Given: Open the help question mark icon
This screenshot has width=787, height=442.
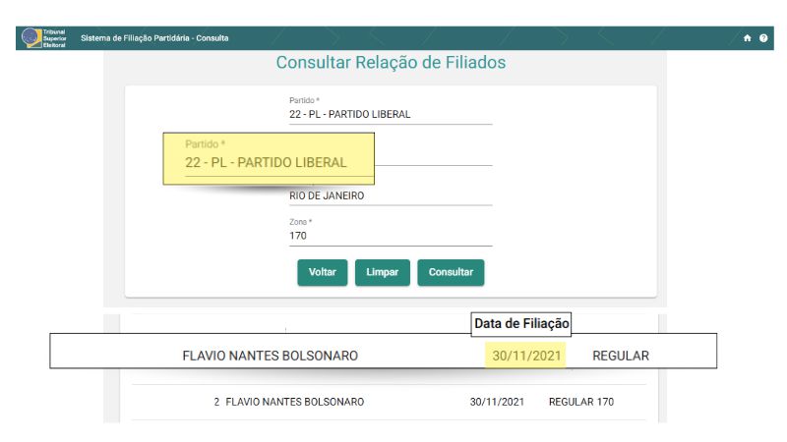Looking at the screenshot, I should (x=763, y=38).
